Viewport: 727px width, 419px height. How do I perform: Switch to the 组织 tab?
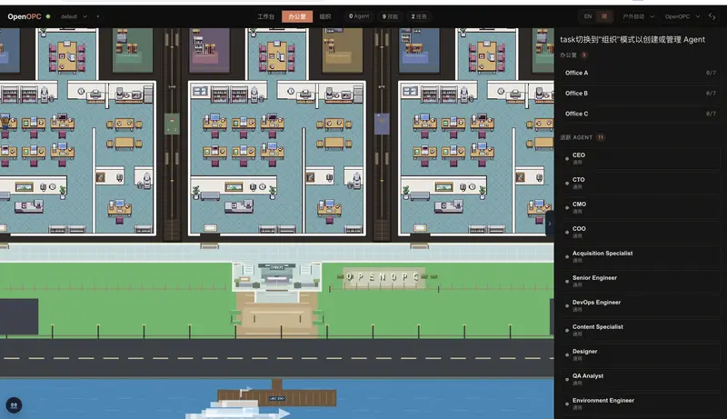(x=325, y=16)
